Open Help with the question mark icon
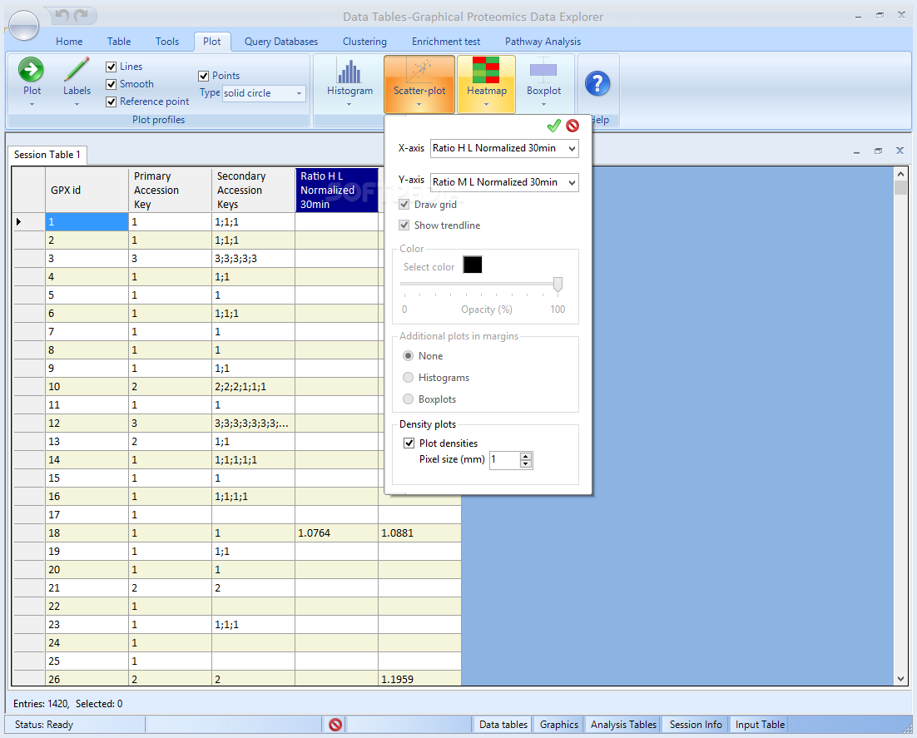Screen dimensions: 917x738 [597, 84]
